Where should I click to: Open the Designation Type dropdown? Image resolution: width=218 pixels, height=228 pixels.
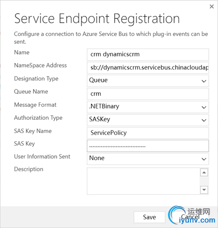click(148, 81)
